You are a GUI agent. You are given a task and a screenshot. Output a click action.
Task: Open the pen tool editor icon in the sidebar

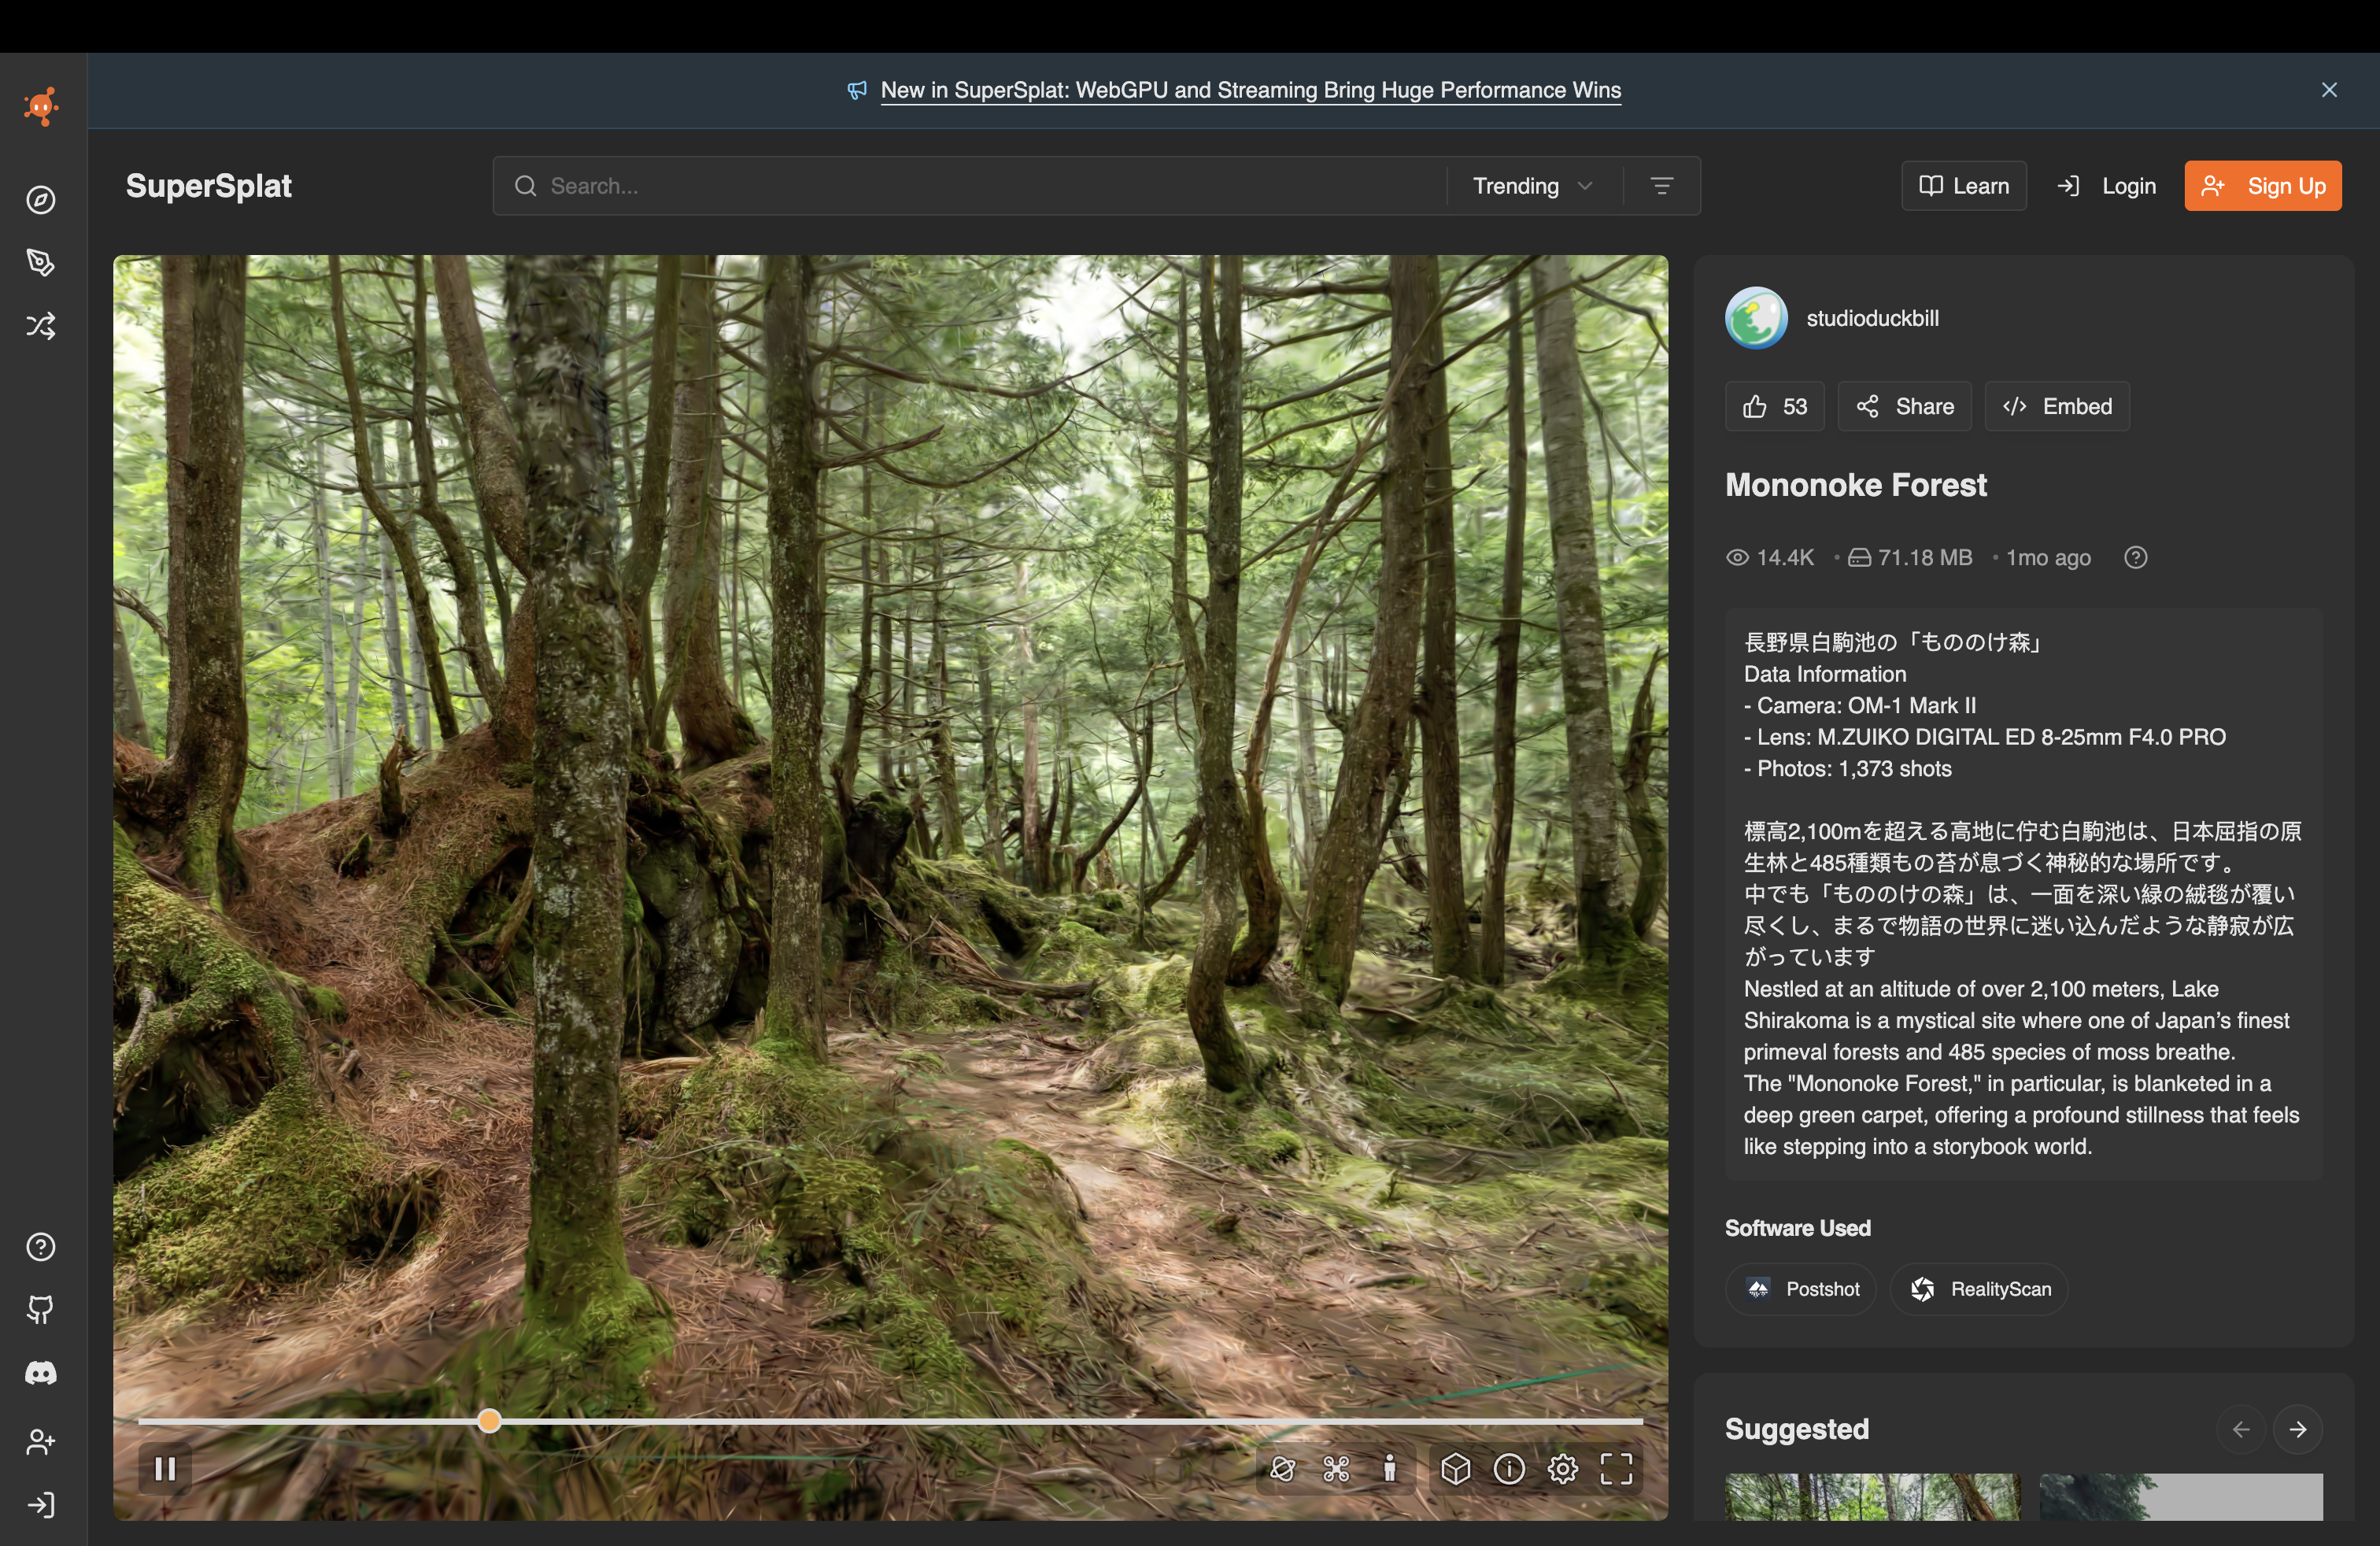point(41,263)
